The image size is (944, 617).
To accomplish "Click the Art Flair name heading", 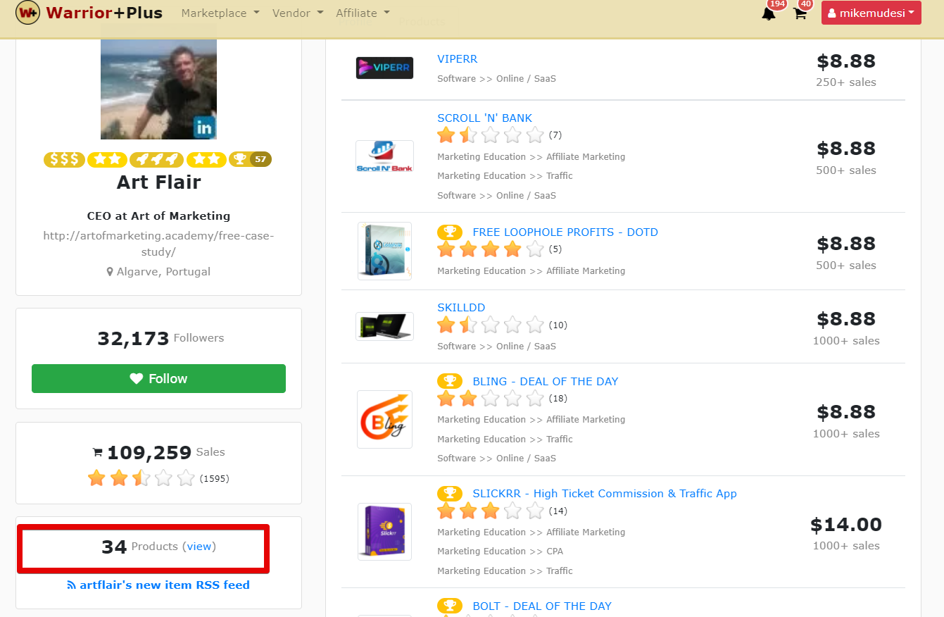I will coord(158,182).
